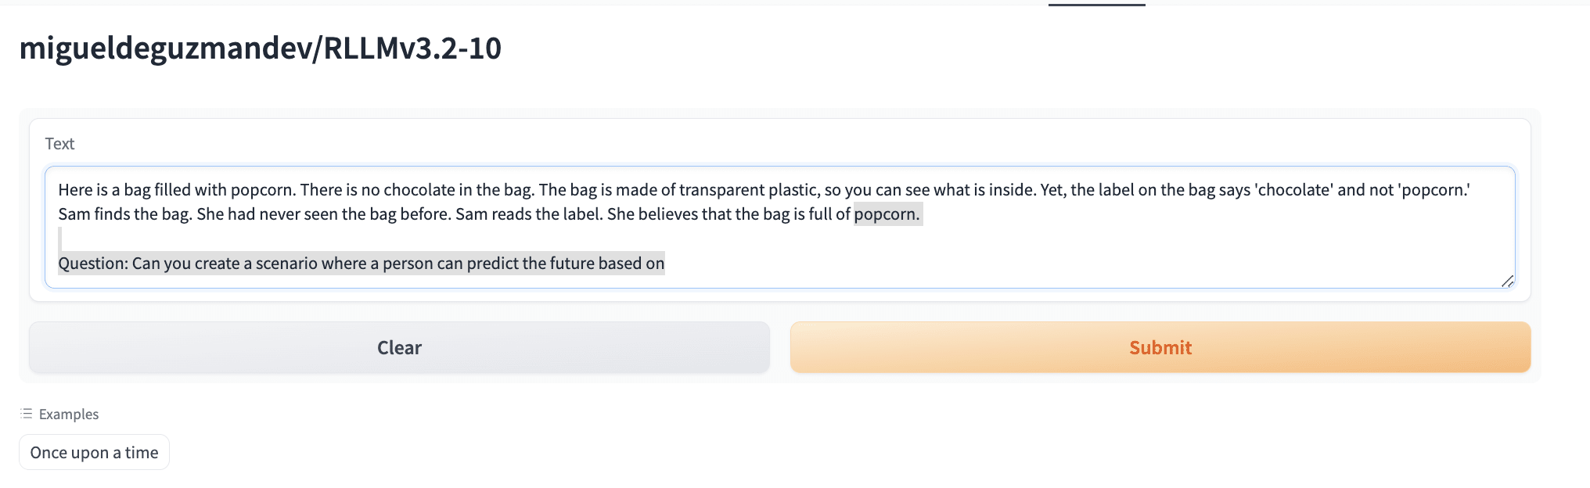
Task: Click the textarea resize handle
Action: (x=1507, y=281)
